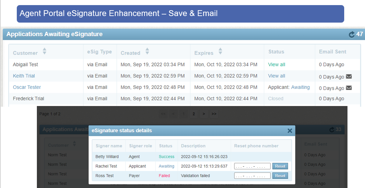Click dimmed refresh icon beside count 33
The width and height of the screenshot is (365, 188).
[331, 130]
